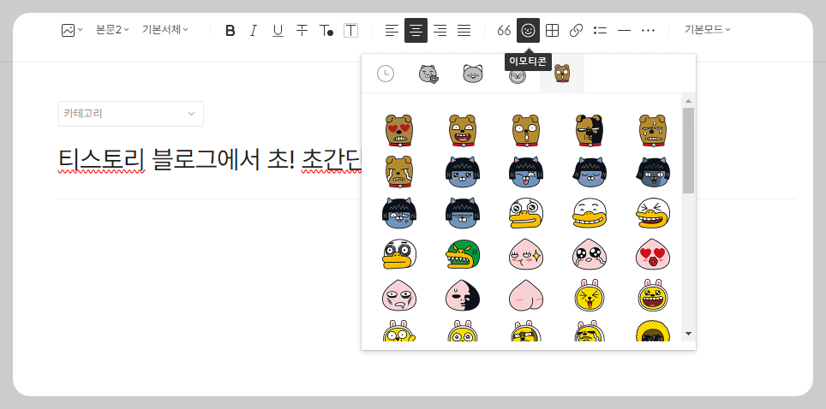This screenshot has width=826, height=409.
Task: Insert dazed ringed-eyes duck emoticon
Action: click(398, 254)
